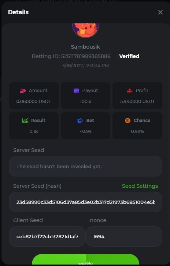Viewport: 170px width, 266px height.
Task: Click the green Verify button
Action: tap(86, 260)
